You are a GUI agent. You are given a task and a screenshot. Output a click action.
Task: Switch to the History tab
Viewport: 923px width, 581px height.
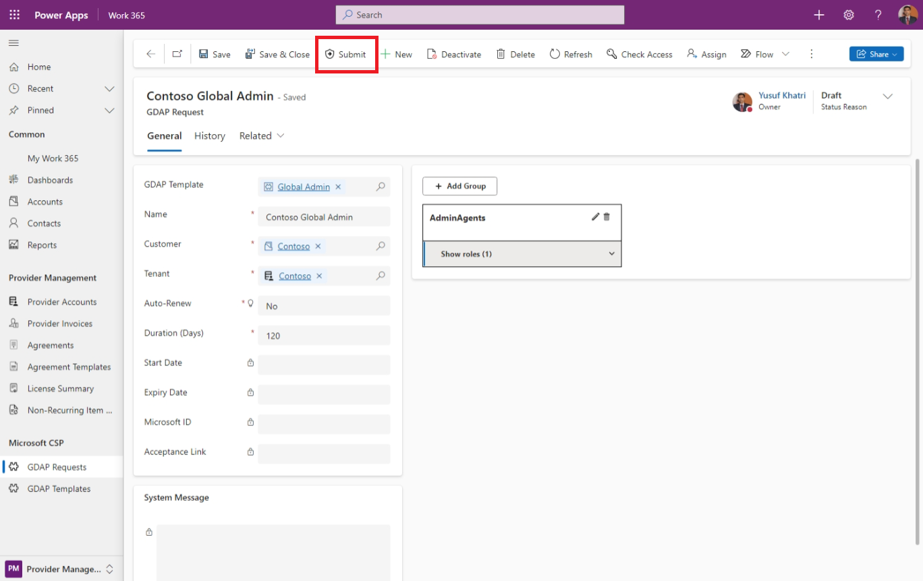(210, 136)
